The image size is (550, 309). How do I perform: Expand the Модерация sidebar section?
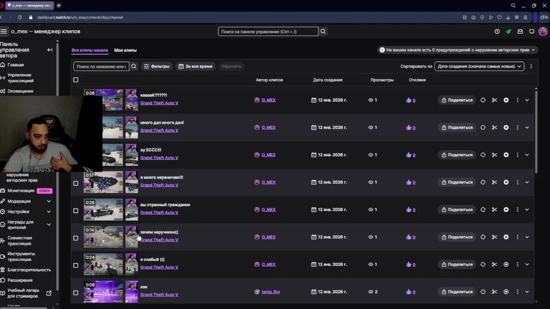tap(49, 201)
